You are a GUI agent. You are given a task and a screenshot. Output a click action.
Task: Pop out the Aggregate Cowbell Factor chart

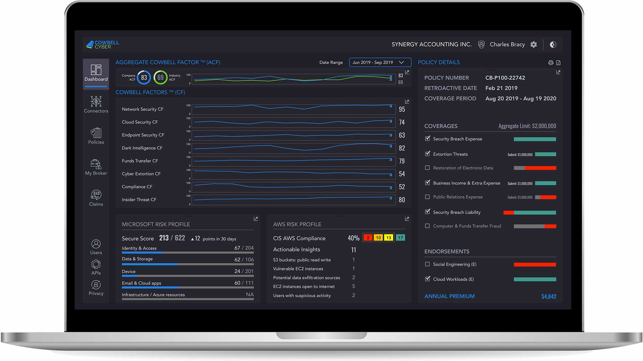pyautogui.click(x=407, y=72)
